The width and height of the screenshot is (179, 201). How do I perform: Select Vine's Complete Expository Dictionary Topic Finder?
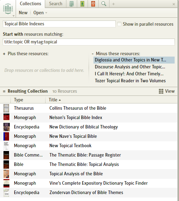(99, 183)
